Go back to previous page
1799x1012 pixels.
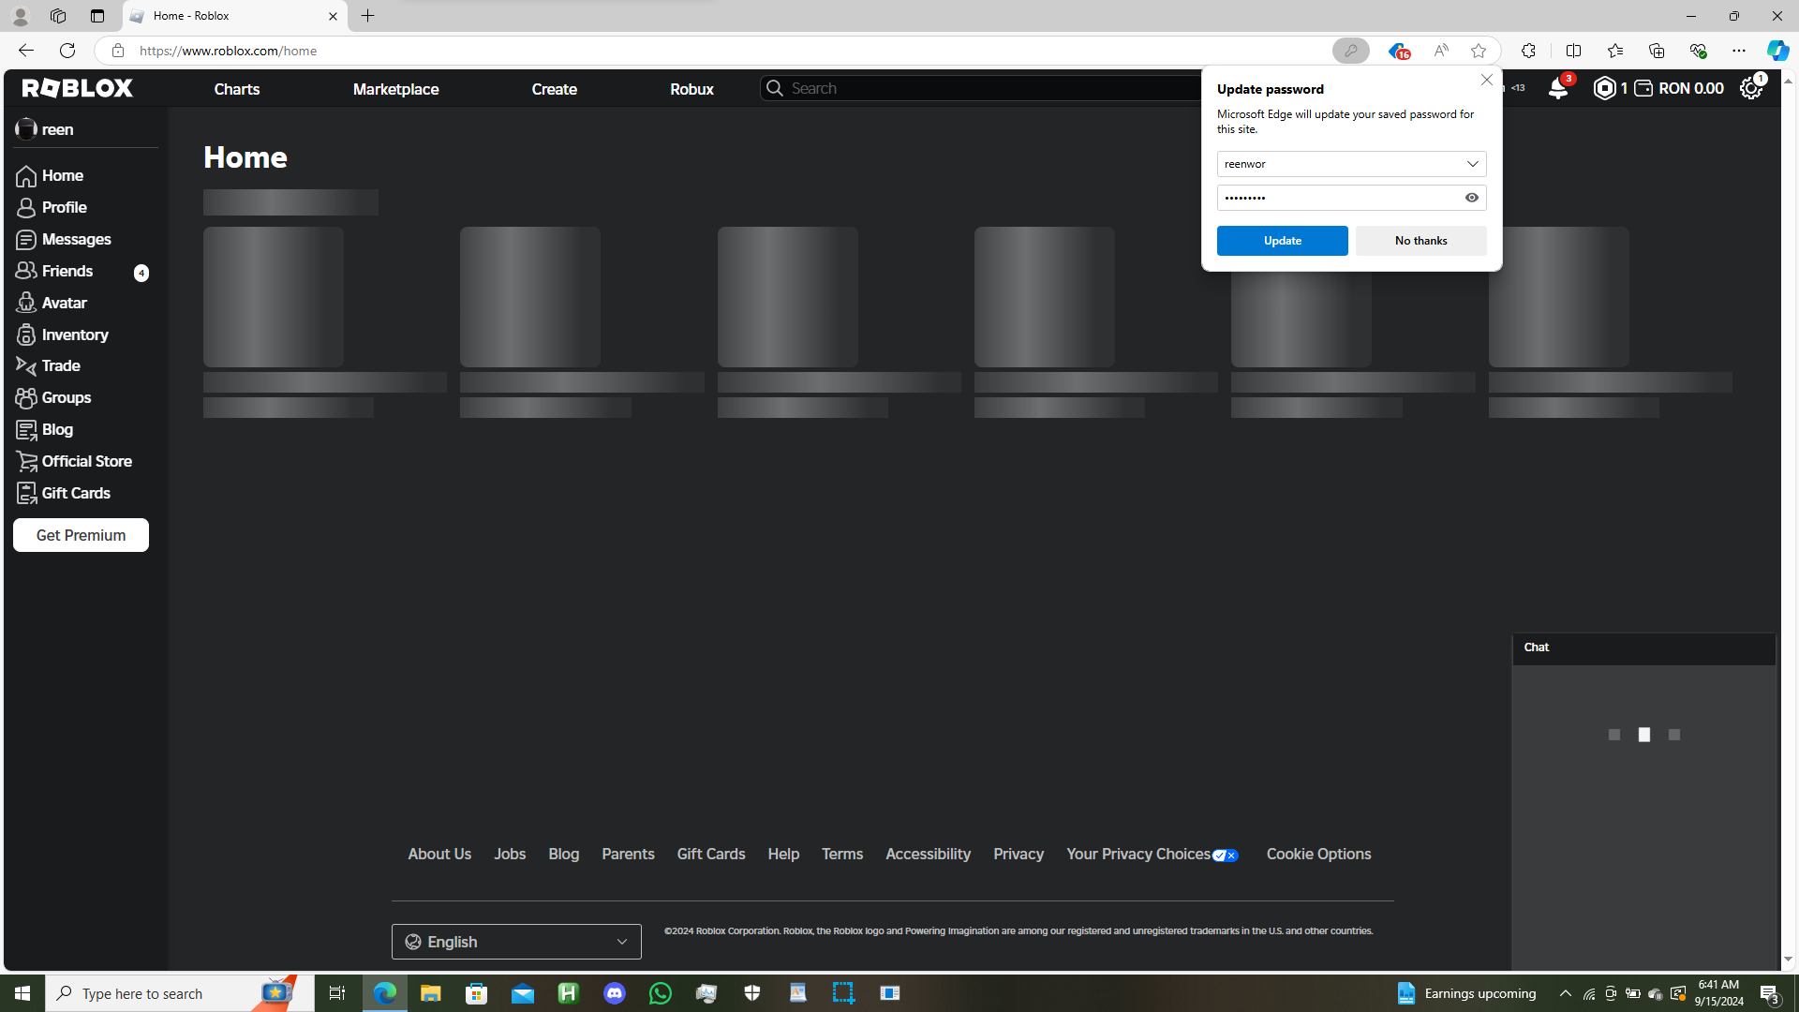pos(26,51)
